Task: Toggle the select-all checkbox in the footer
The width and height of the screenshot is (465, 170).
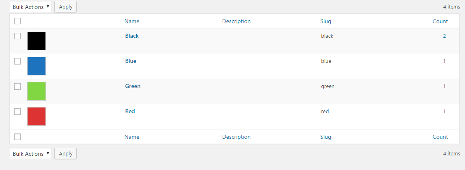Action: tap(17, 137)
